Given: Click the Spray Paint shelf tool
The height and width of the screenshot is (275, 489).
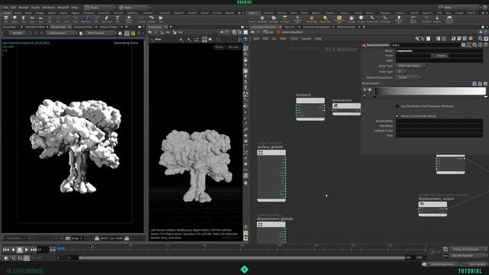Looking at the screenshot, I should (107, 19).
